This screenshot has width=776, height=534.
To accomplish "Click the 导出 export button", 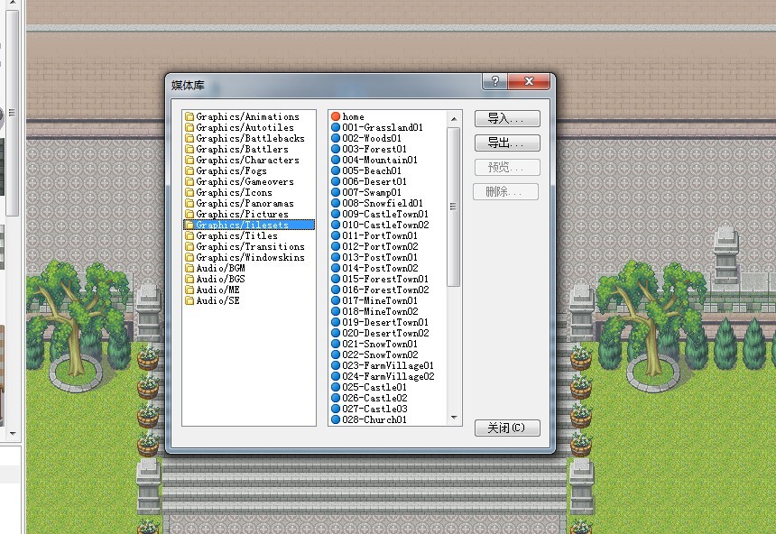I will point(507,143).
